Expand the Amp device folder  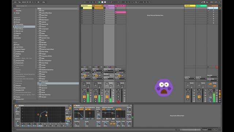[38, 11]
